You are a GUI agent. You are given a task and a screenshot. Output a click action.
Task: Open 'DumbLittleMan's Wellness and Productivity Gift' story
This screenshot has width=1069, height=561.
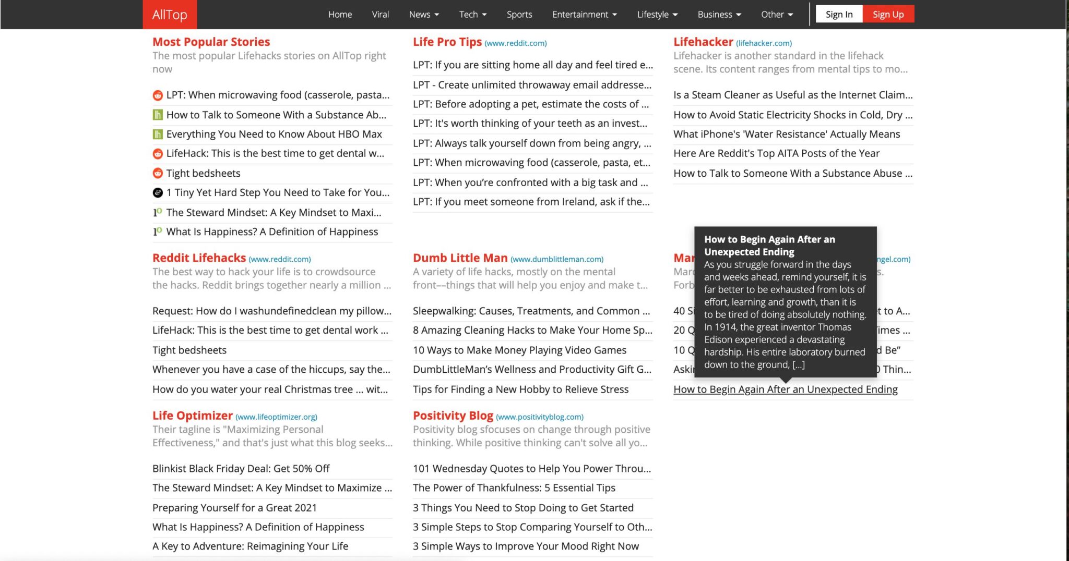pyautogui.click(x=532, y=369)
